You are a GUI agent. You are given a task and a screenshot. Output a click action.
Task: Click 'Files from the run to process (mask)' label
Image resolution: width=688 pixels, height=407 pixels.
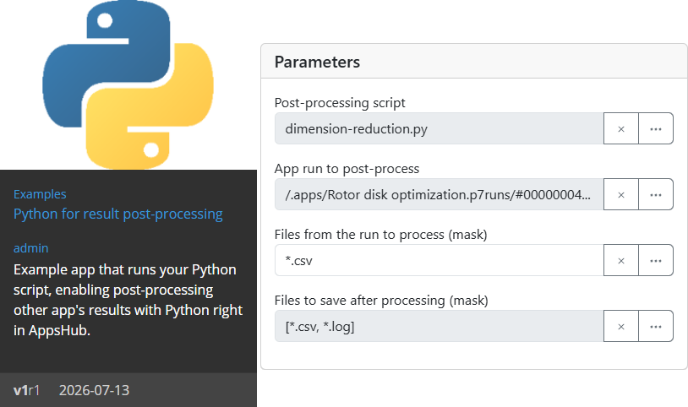coord(381,235)
